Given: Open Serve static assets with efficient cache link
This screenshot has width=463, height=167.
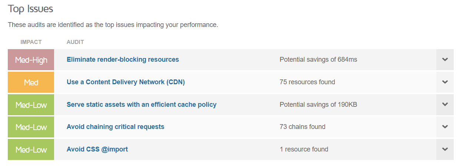Looking at the screenshot, I should click(141, 105).
